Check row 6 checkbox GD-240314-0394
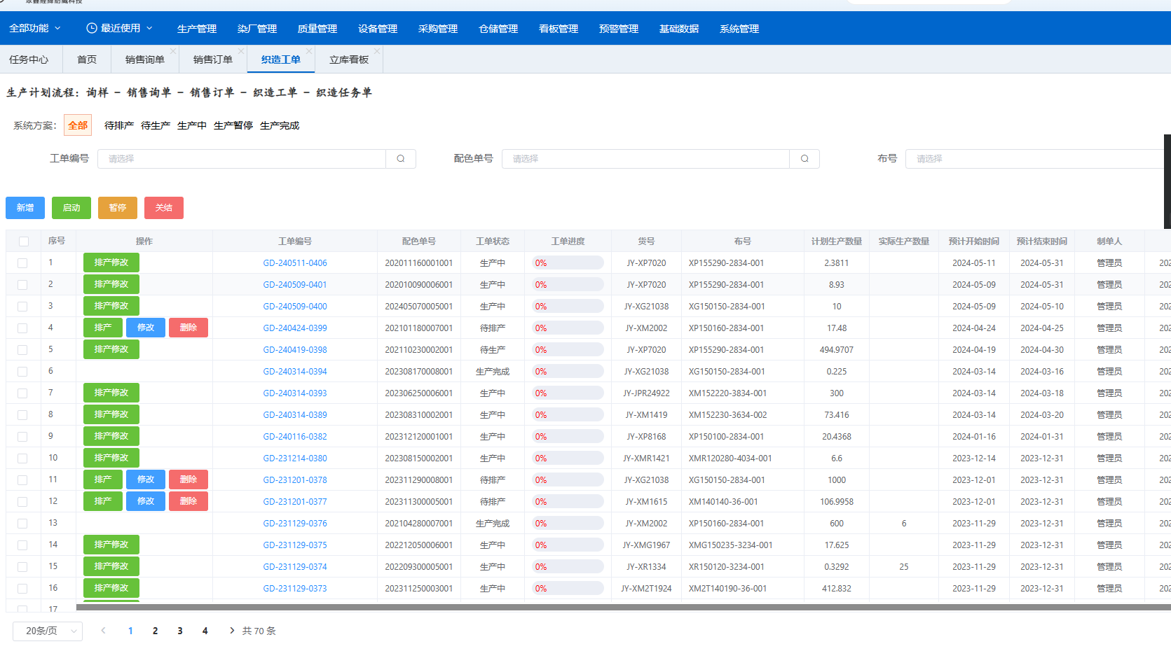 pos(22,372)
